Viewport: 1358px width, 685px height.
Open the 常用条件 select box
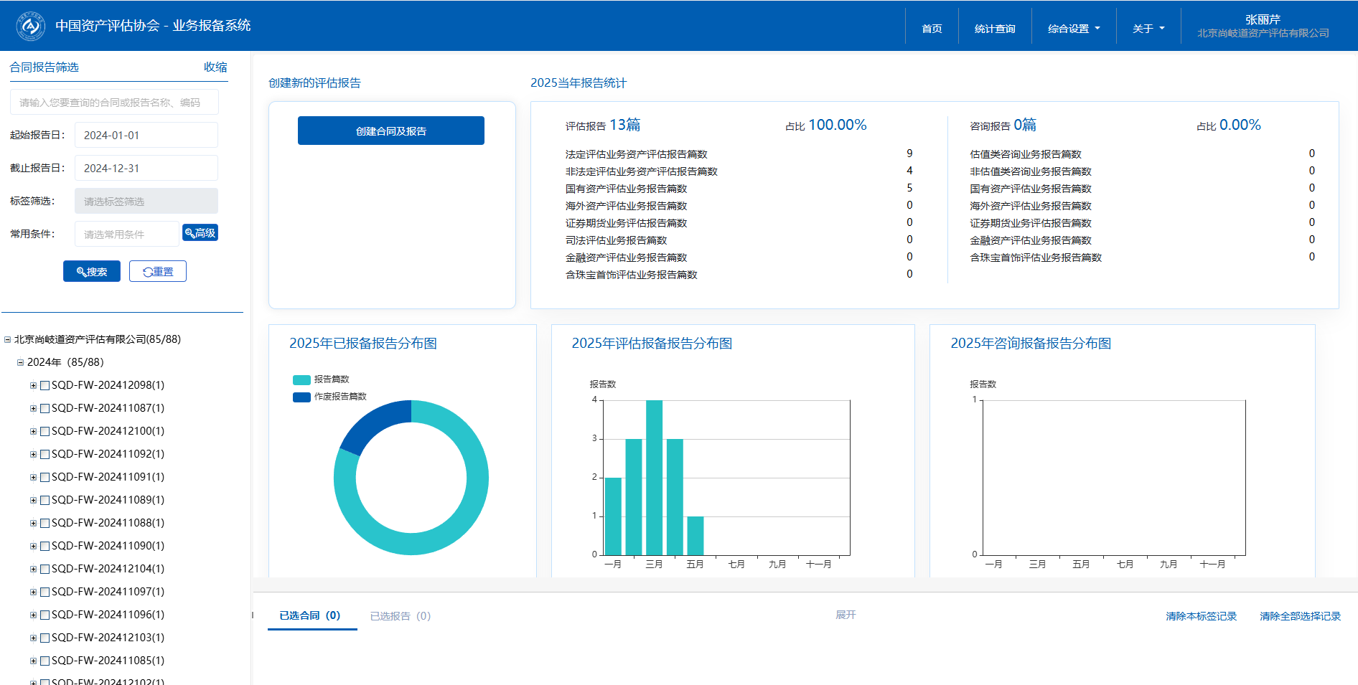(x=126, y=235)
